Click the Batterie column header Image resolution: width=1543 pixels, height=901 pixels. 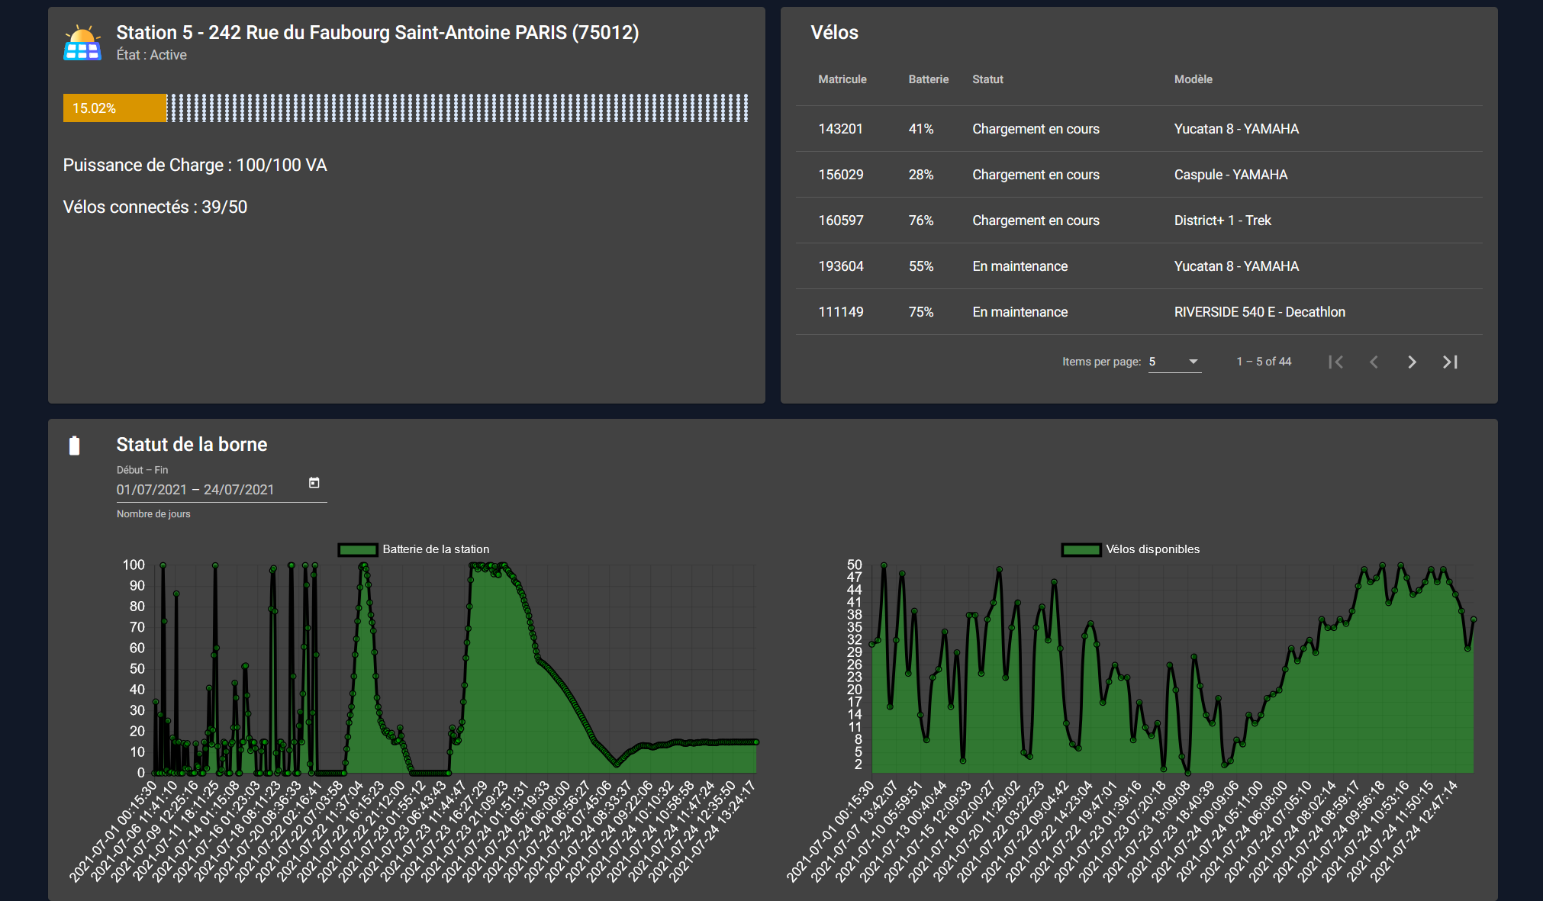click(929, 79)
